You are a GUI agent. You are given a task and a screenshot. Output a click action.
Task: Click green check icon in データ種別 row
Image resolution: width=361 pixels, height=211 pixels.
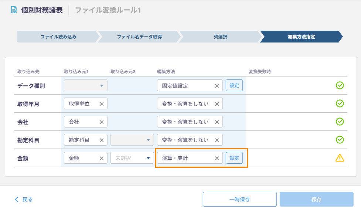(x=340, y=85)
